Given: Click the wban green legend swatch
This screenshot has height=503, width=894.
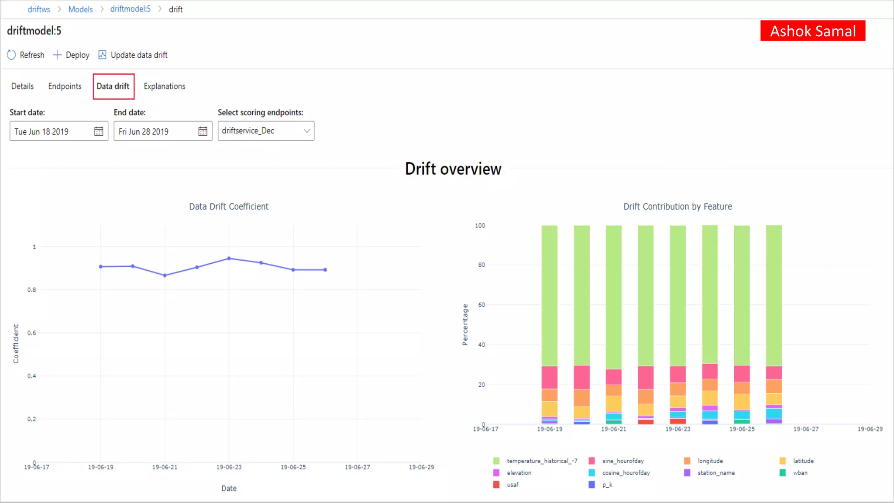Looking at the screenshot, I should (x=783, y=472).
